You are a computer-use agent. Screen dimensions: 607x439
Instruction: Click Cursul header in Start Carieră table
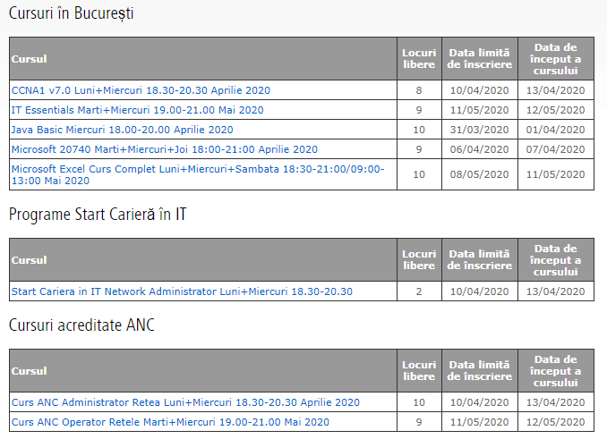click(x=29, y=260)
